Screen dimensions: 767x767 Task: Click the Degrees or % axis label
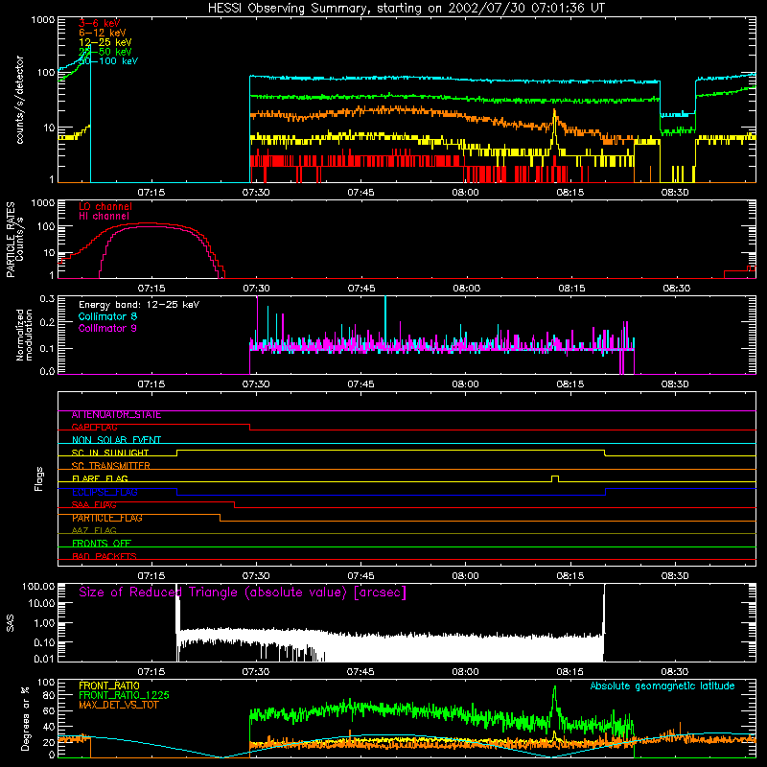point(25,719)
